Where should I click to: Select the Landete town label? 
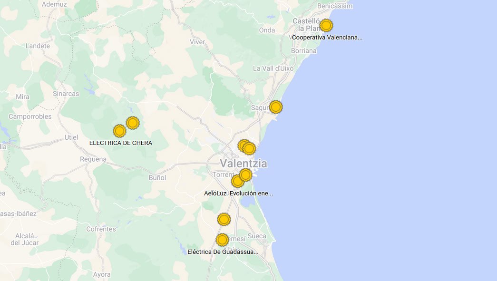(38, 46)
